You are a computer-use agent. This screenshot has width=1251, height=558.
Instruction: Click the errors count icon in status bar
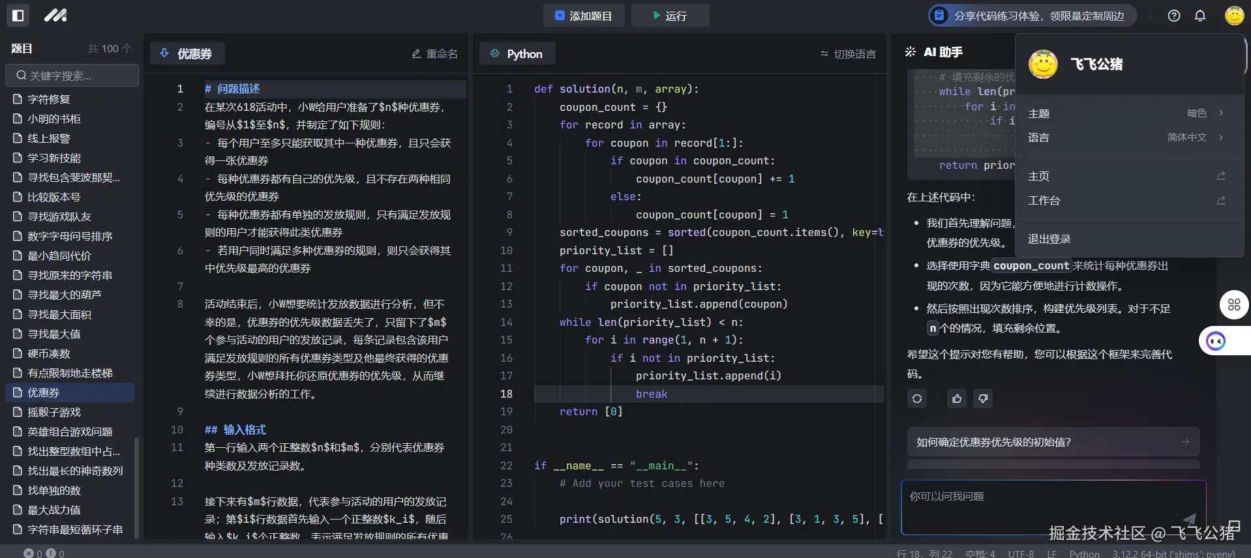tap(29, 553)
